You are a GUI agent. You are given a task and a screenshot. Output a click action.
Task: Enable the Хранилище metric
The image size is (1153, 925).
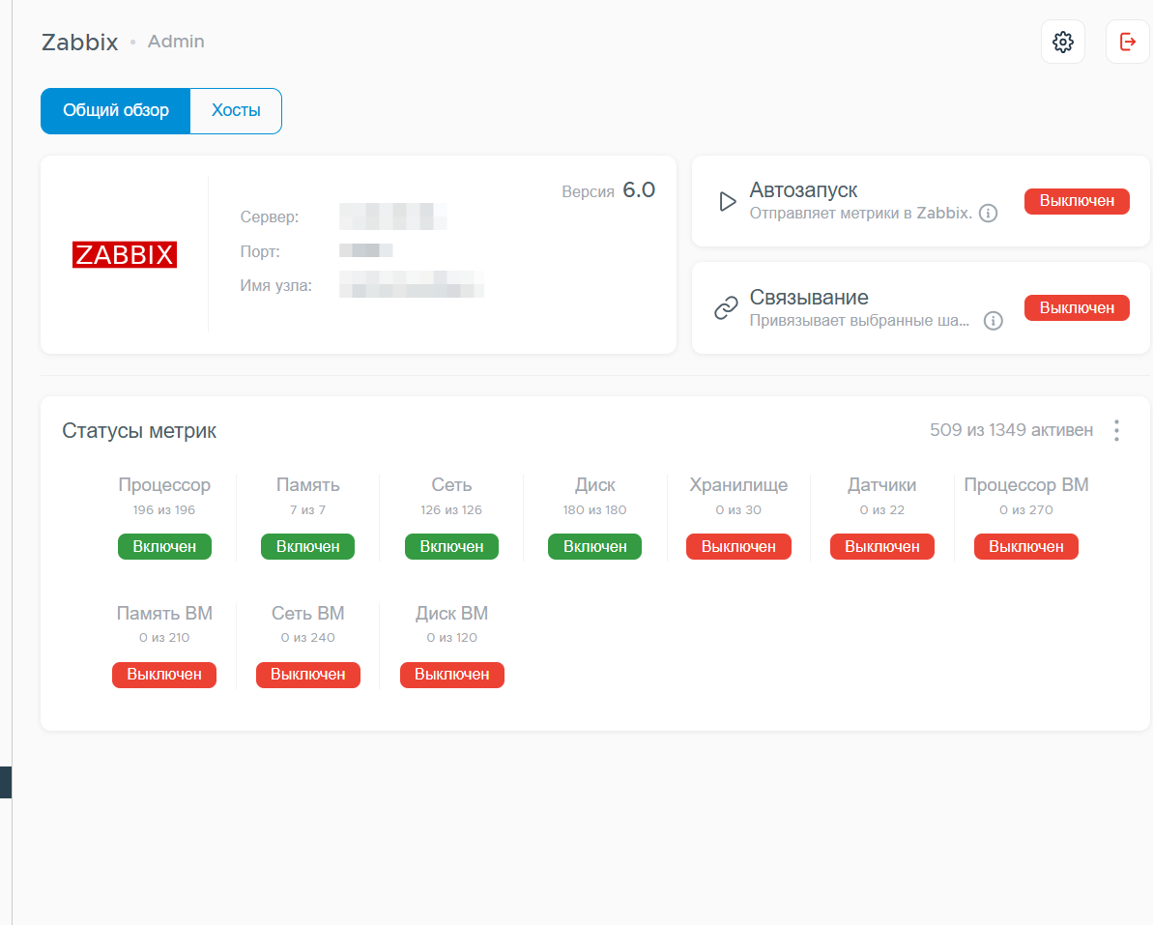click(738, 546)
